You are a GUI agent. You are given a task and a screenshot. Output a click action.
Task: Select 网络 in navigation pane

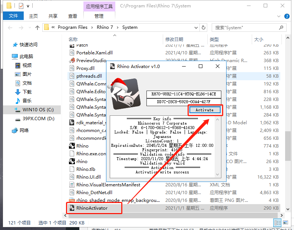[24, 130]
